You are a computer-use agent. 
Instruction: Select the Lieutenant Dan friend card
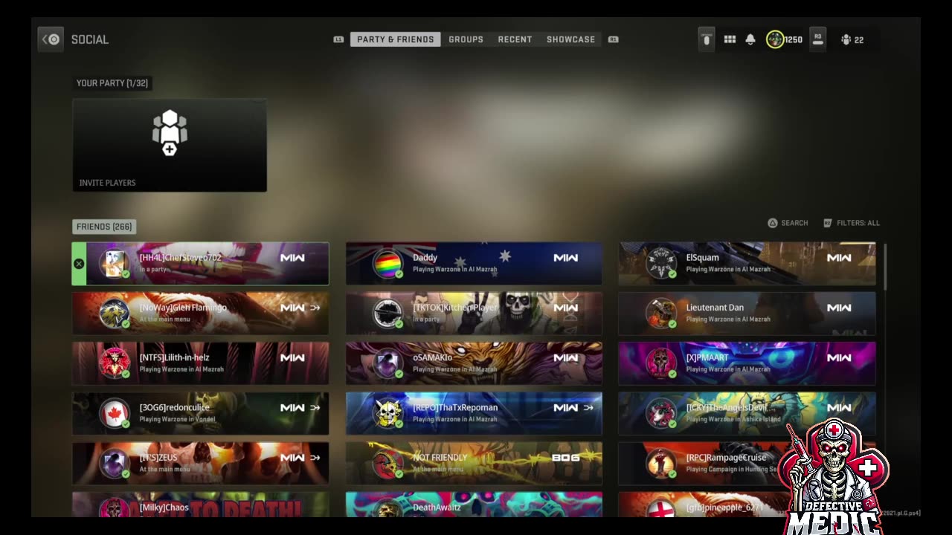[747, 314]
